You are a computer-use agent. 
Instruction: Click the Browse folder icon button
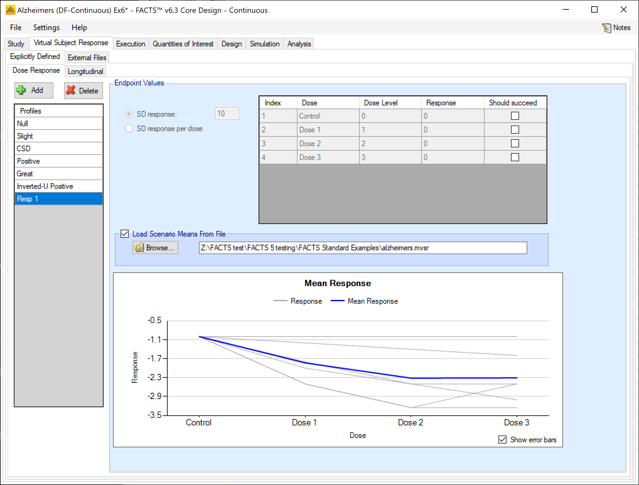[139, 248]
